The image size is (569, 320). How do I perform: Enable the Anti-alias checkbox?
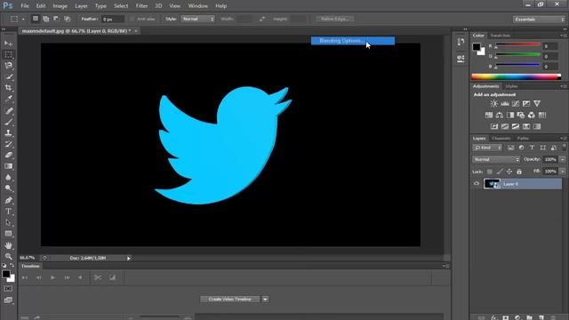(x=132, y=19)
